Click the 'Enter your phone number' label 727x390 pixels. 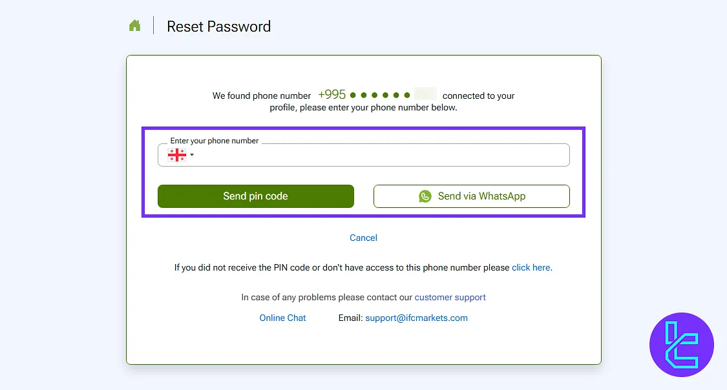point(215,141)
